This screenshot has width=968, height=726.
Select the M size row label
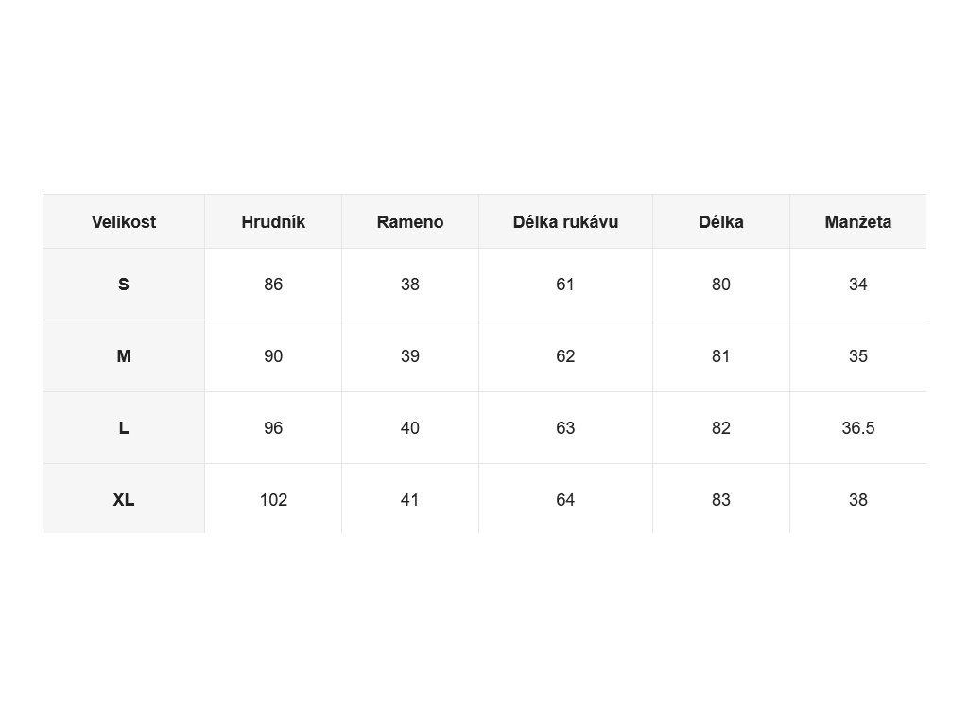[124, 356]
